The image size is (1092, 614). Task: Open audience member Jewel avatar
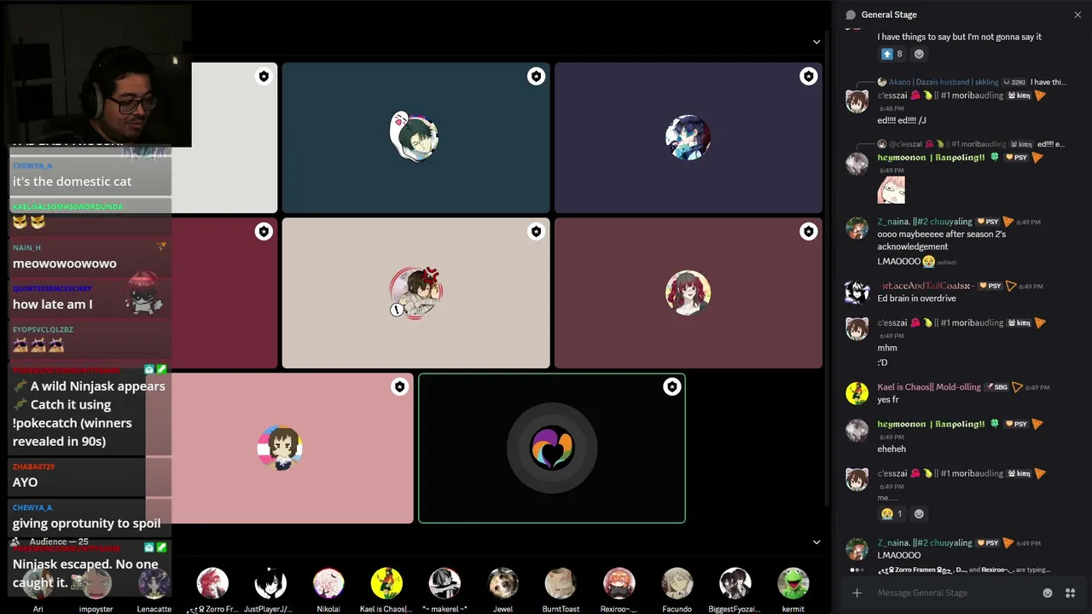[x=502, y=583]
